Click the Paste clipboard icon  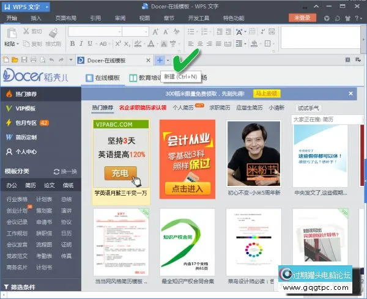(x=12, y=33)
